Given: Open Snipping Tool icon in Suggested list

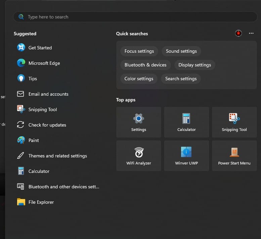Looking at the screenshot, I should click(x=21, y=109).
